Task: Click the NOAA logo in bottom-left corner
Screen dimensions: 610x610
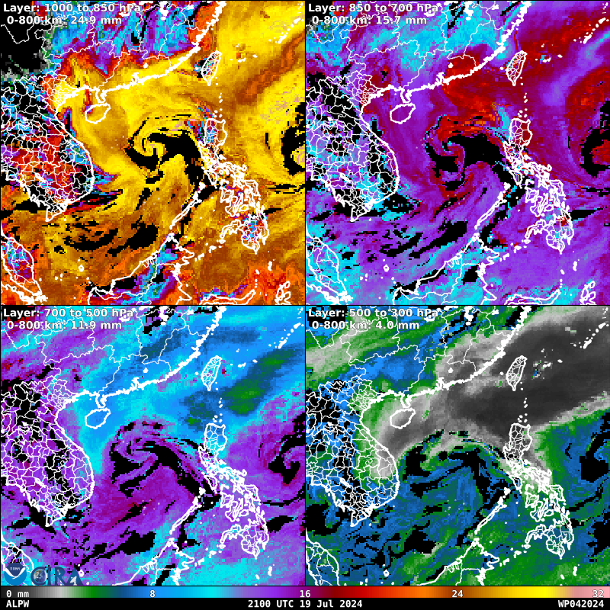Action: 15,573
